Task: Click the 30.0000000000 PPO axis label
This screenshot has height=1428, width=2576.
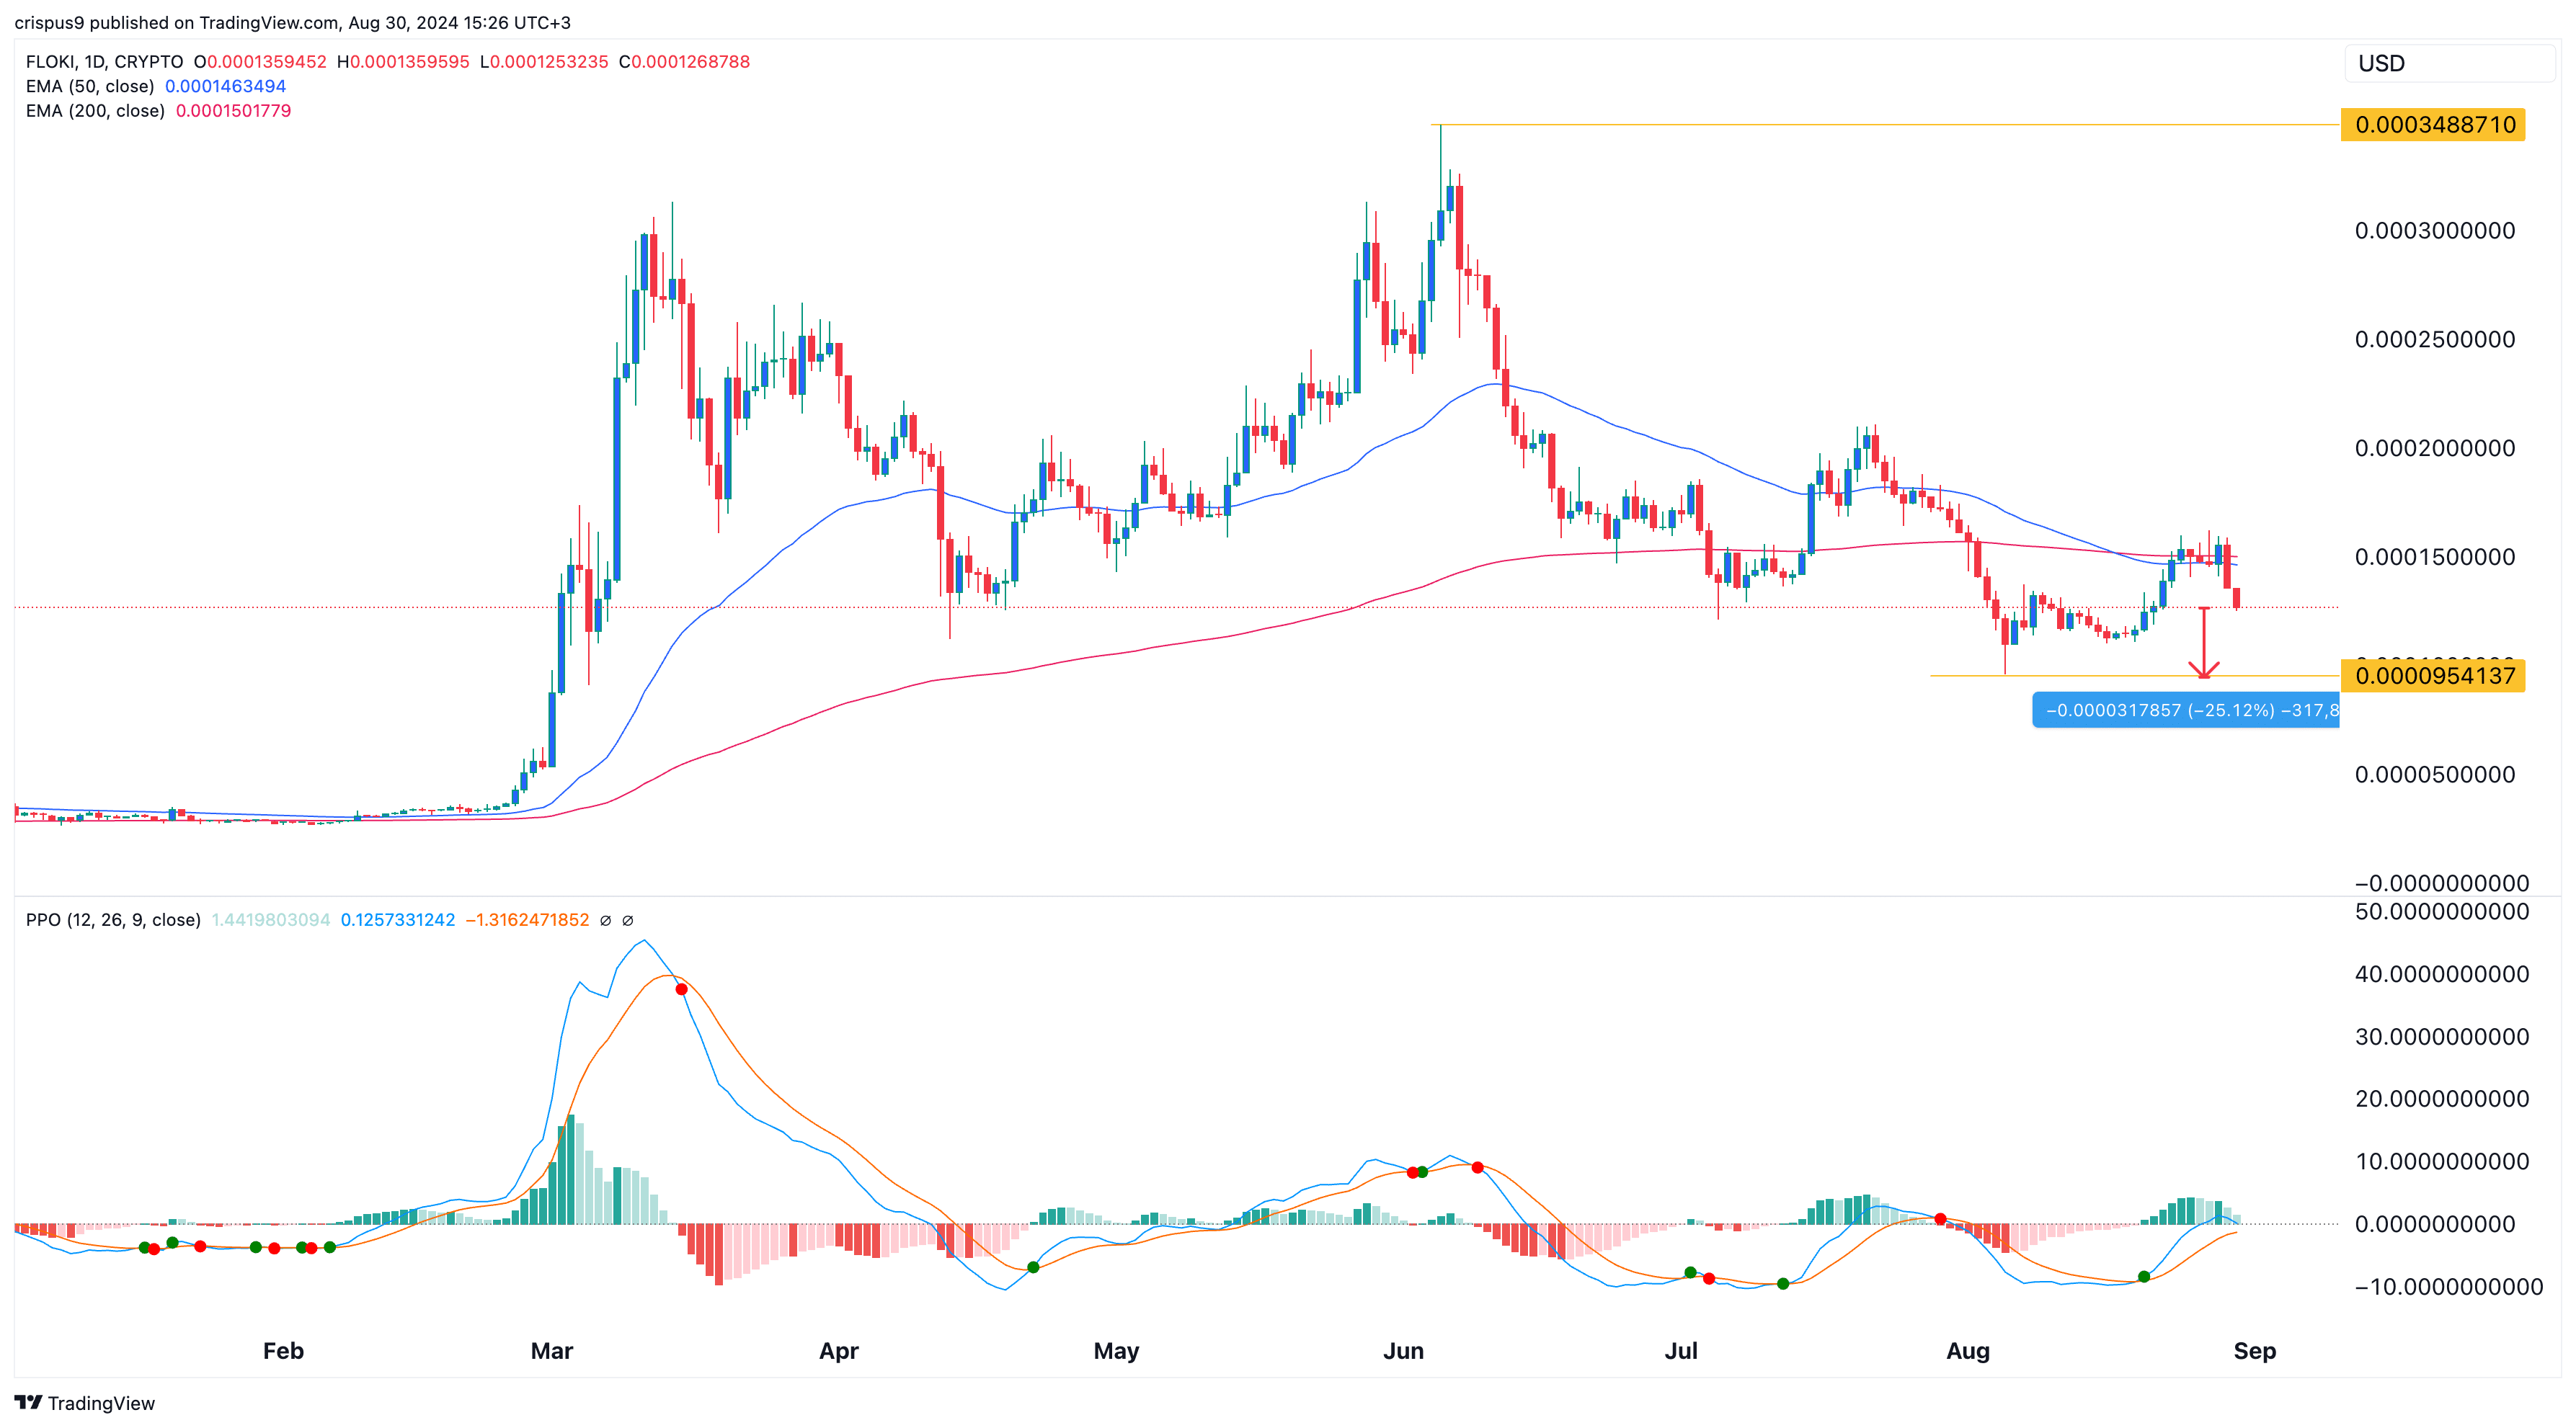Action: (x=2442, y=1036)
